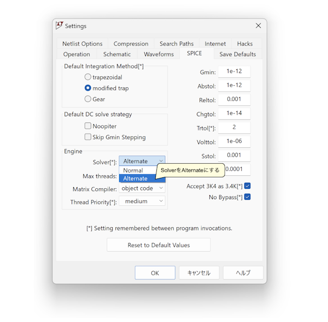Toggle Skip Gmin Stepping checkbox
Viewport: 328px width, 322px height.
pyautogui.click(x=88, y=137)
